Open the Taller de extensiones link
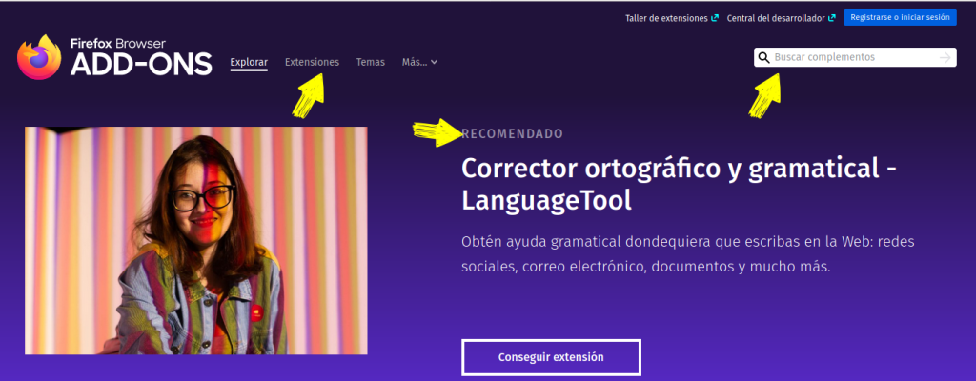976x381 pixels. coord(666,18)
